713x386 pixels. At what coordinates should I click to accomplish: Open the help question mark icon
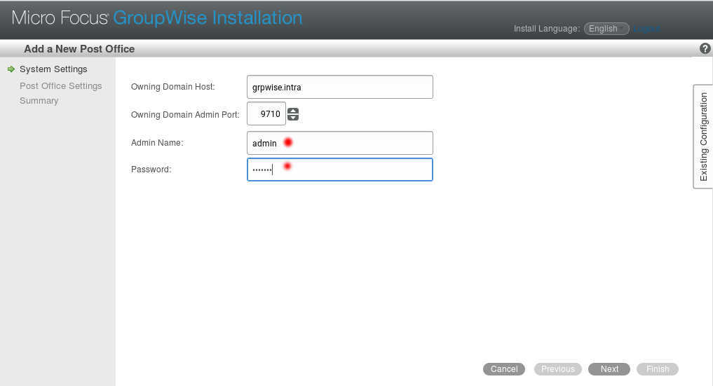(x=705, y=48)
